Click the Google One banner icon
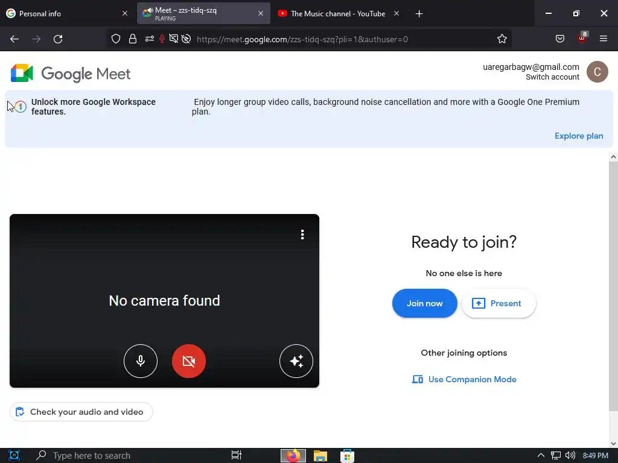This screenshot has height=463, width=618. (x=21, y=106)
